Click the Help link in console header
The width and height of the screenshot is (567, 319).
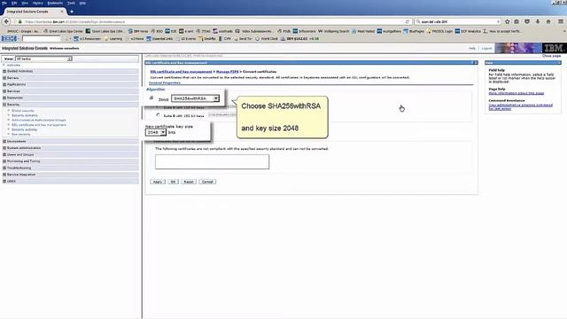(x=472, y=48)
